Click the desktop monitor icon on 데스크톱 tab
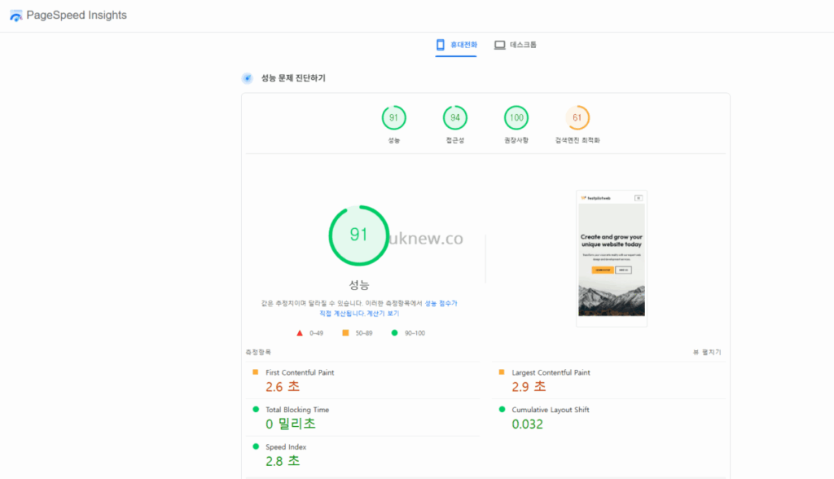 point(498,45)
